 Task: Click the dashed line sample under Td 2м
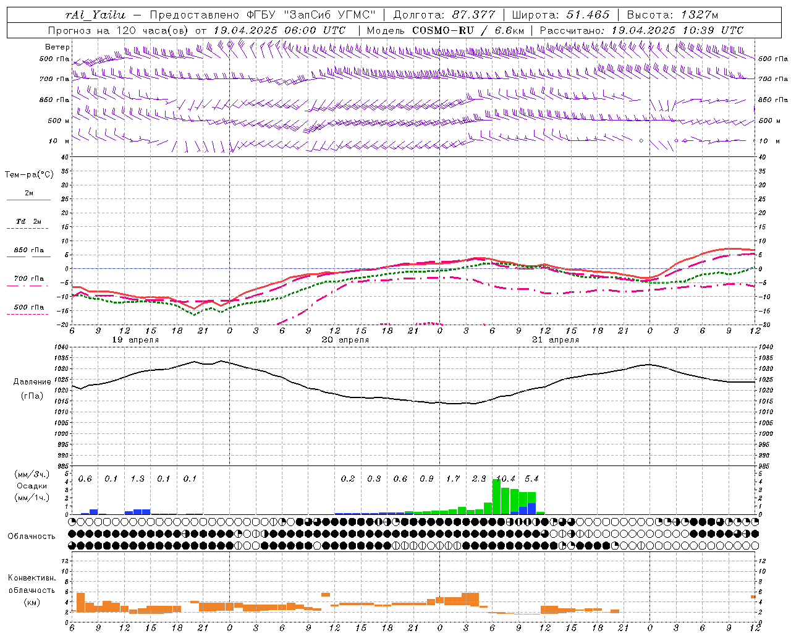27,229
